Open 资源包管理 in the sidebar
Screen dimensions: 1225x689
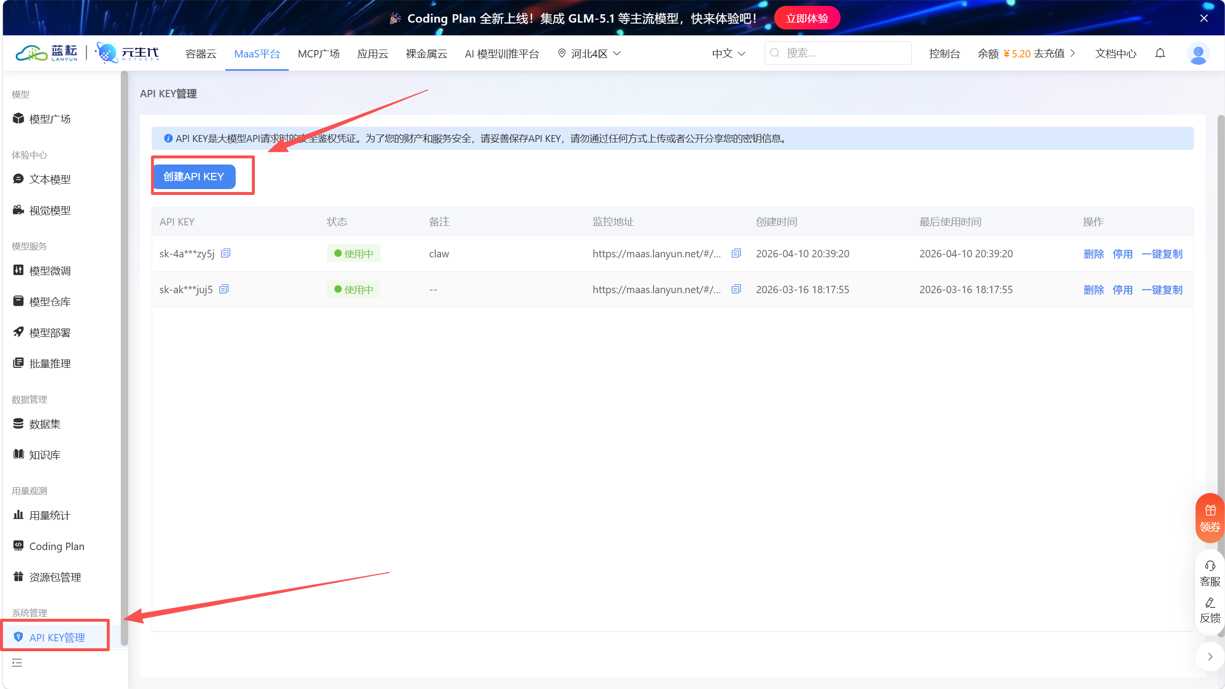47,577
